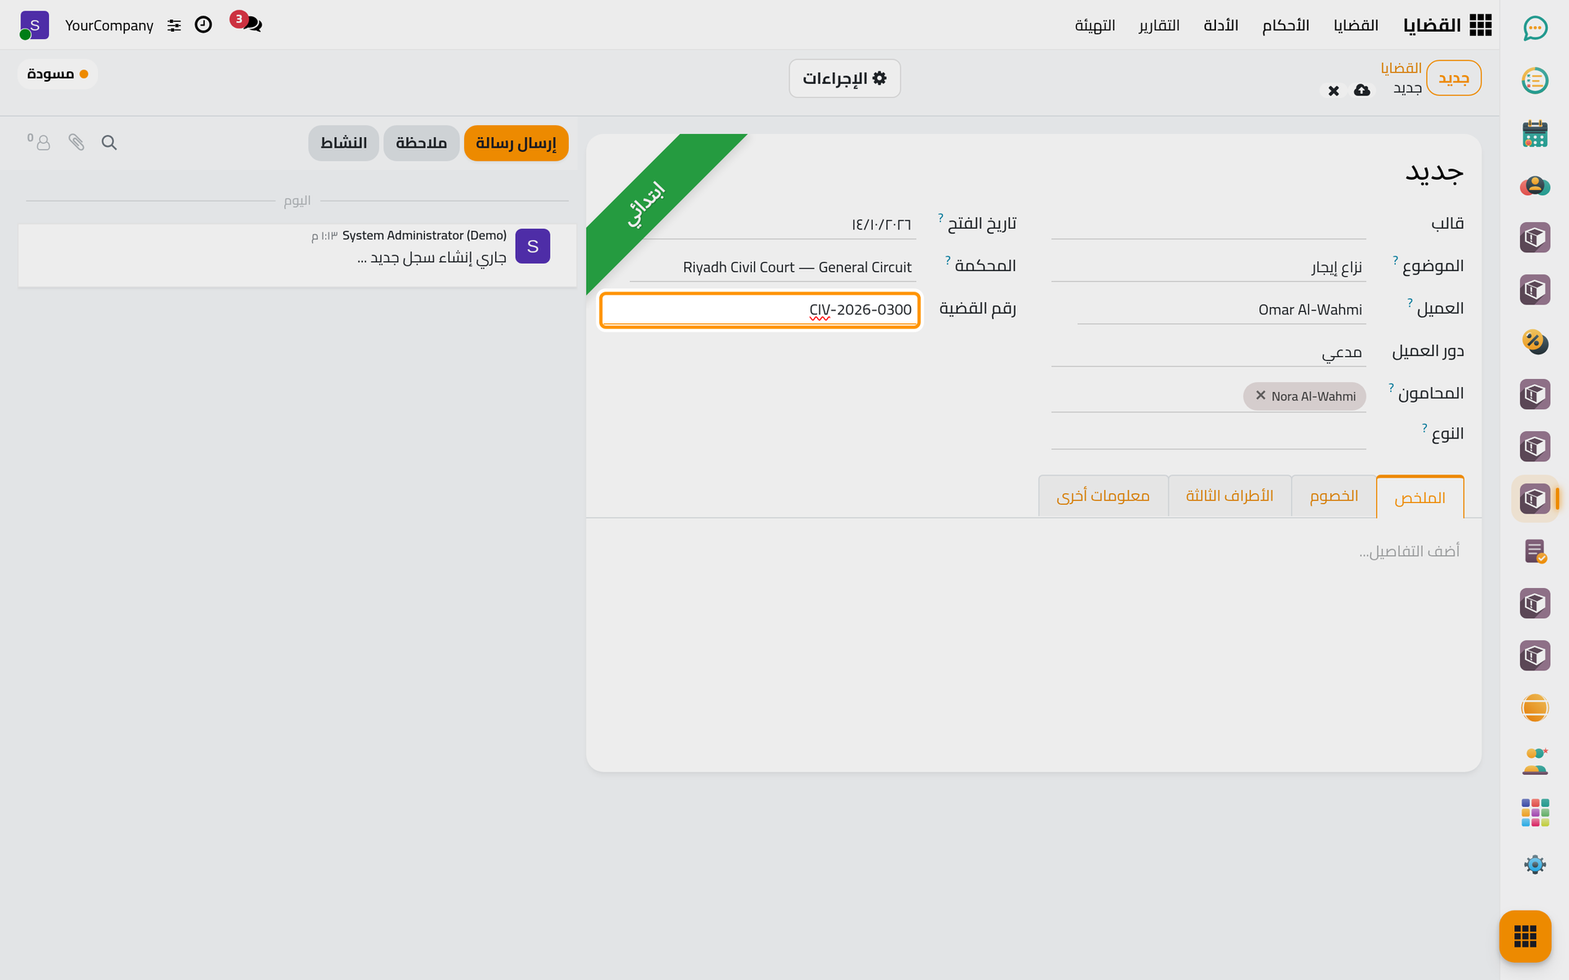Click the sliders debug settings icon

(x=174, y=25)
